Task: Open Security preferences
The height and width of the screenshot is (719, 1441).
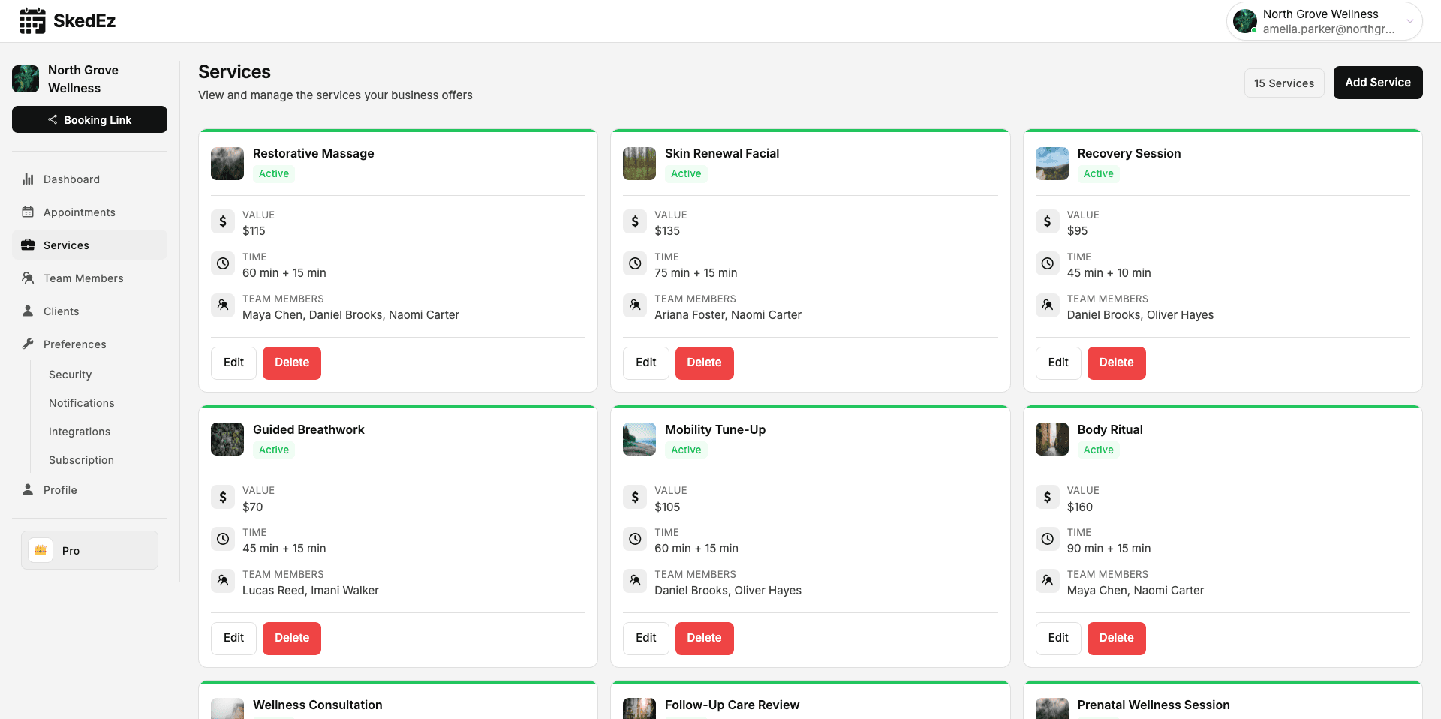Action: (x=70, y=374)
